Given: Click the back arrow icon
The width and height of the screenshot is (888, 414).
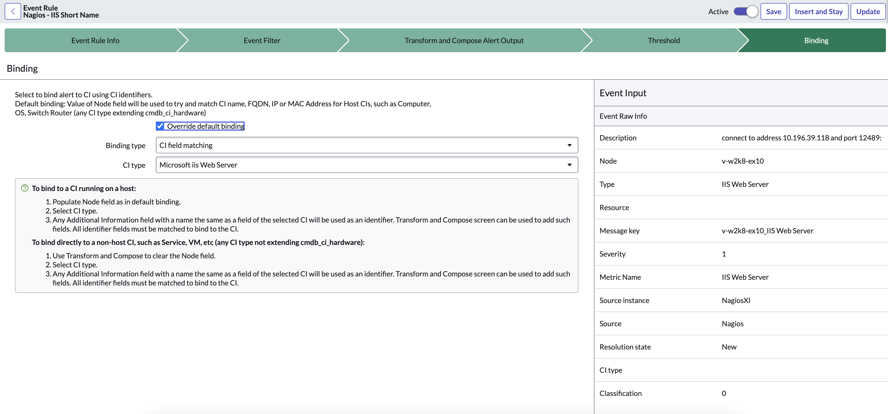Looking at the screenshot, I should pyautogui.click(x=13, y=11).
